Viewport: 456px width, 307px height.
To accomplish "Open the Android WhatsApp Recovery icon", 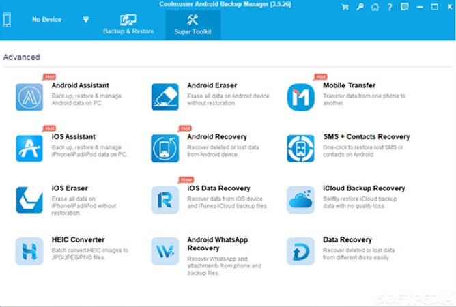I will [x=165, y=252].
